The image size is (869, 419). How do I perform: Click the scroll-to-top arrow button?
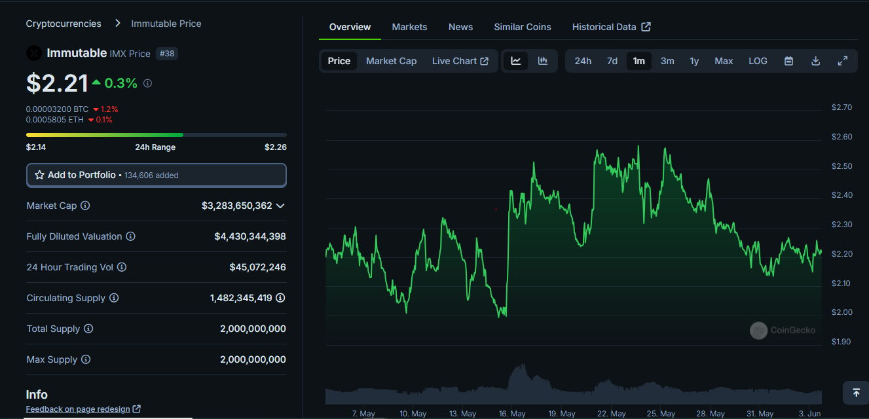(856, 393)
